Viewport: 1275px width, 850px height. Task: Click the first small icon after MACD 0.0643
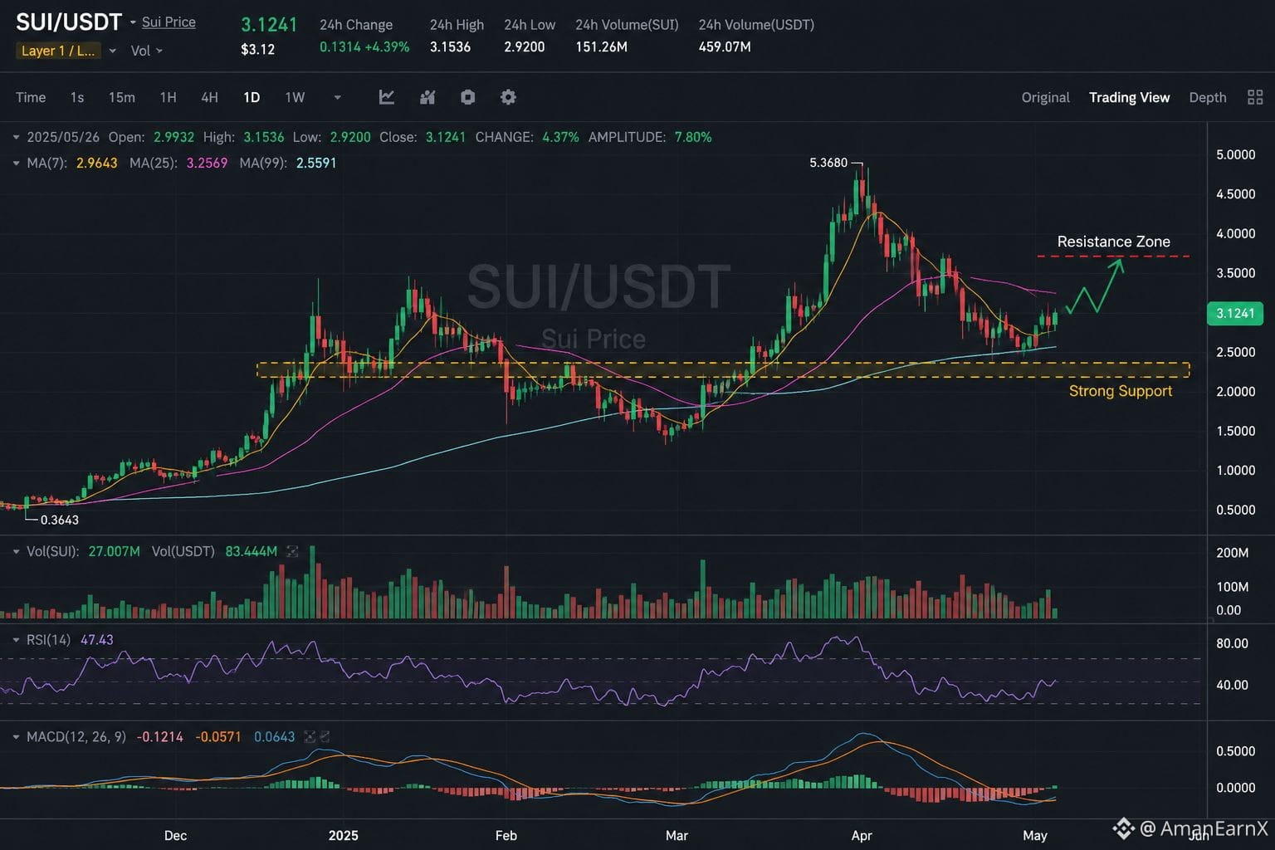click(310, 736)
